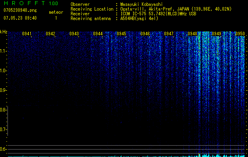Image resolution: width=248 pixels, height=157 pixels.
Task: Click the Observer label
Action: [80, 4]
